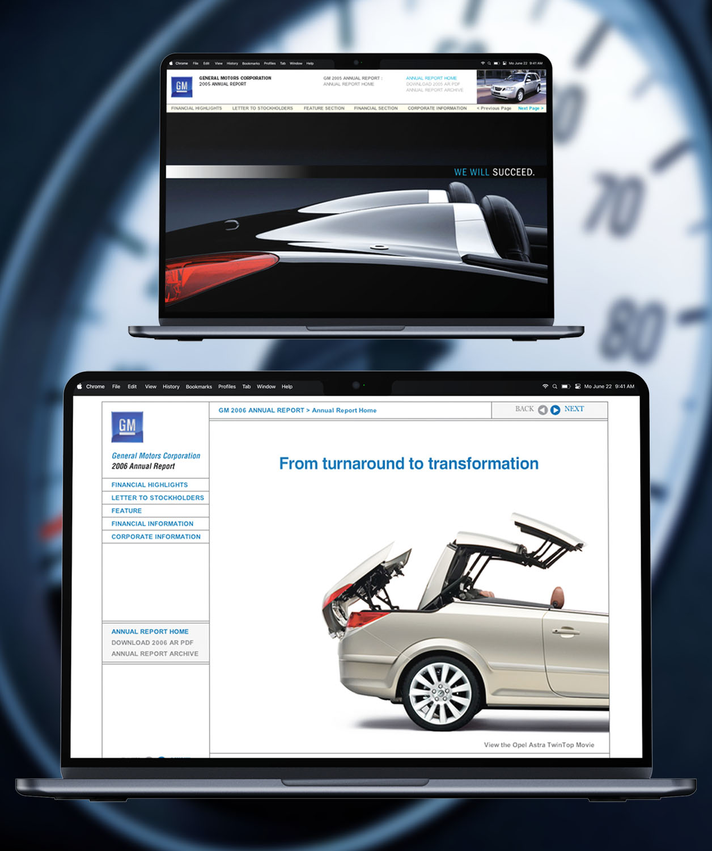Open the Edit menu on the bottom laptop

click(132, 386)
